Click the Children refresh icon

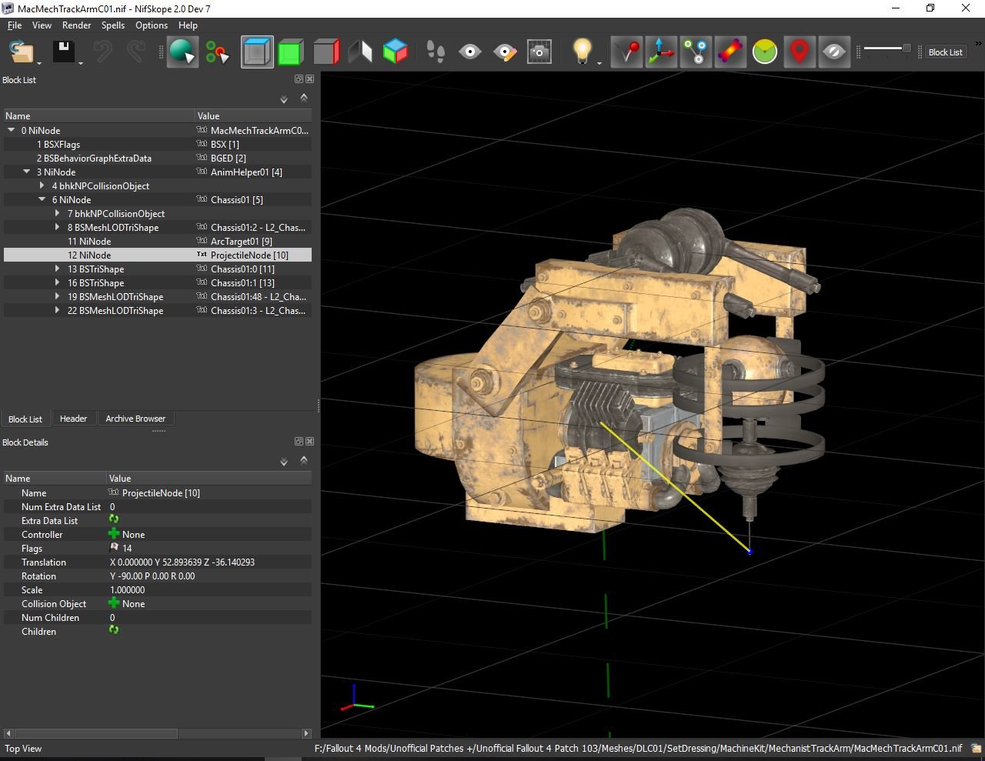(114, 630)
